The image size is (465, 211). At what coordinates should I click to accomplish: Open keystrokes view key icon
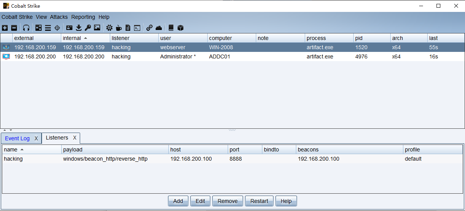[x=88, y=28]
